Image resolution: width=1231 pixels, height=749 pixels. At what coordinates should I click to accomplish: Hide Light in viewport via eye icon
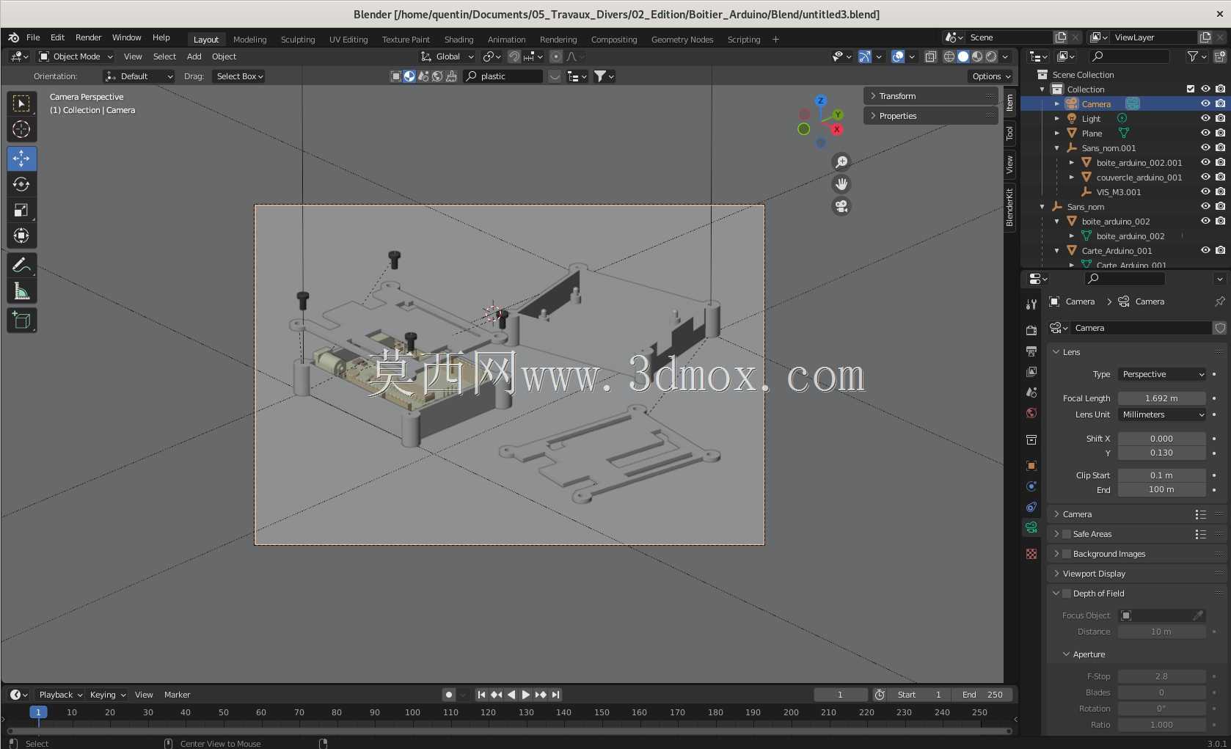pos(1205,119)
